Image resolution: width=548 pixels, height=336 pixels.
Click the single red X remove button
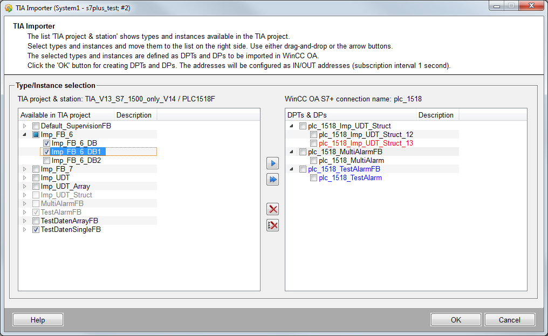click(x=273, y=209)
